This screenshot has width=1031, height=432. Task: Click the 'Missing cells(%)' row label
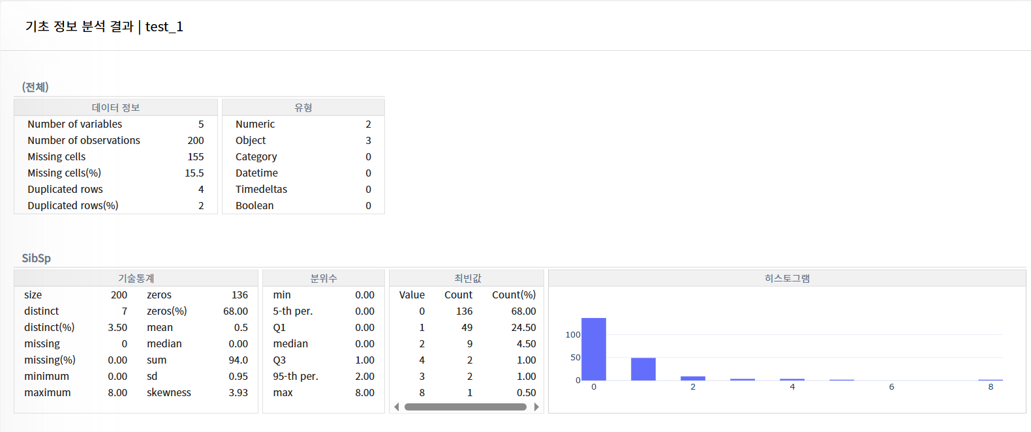[x=64, y=173]
